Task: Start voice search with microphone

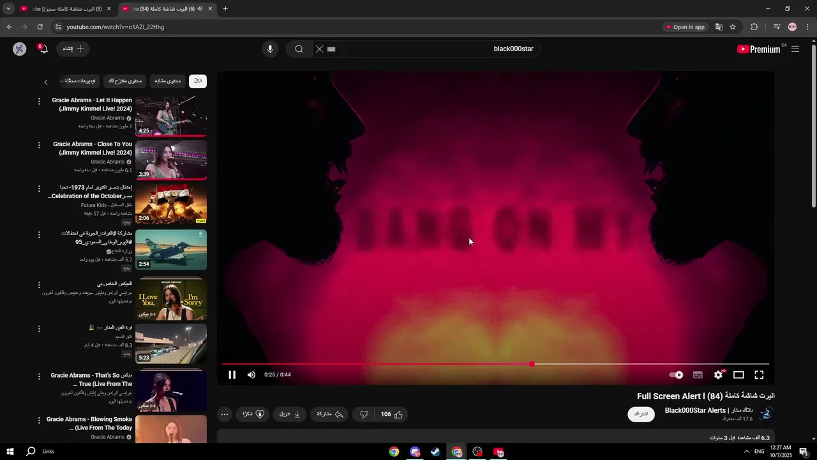Action: tap(270, 49)
